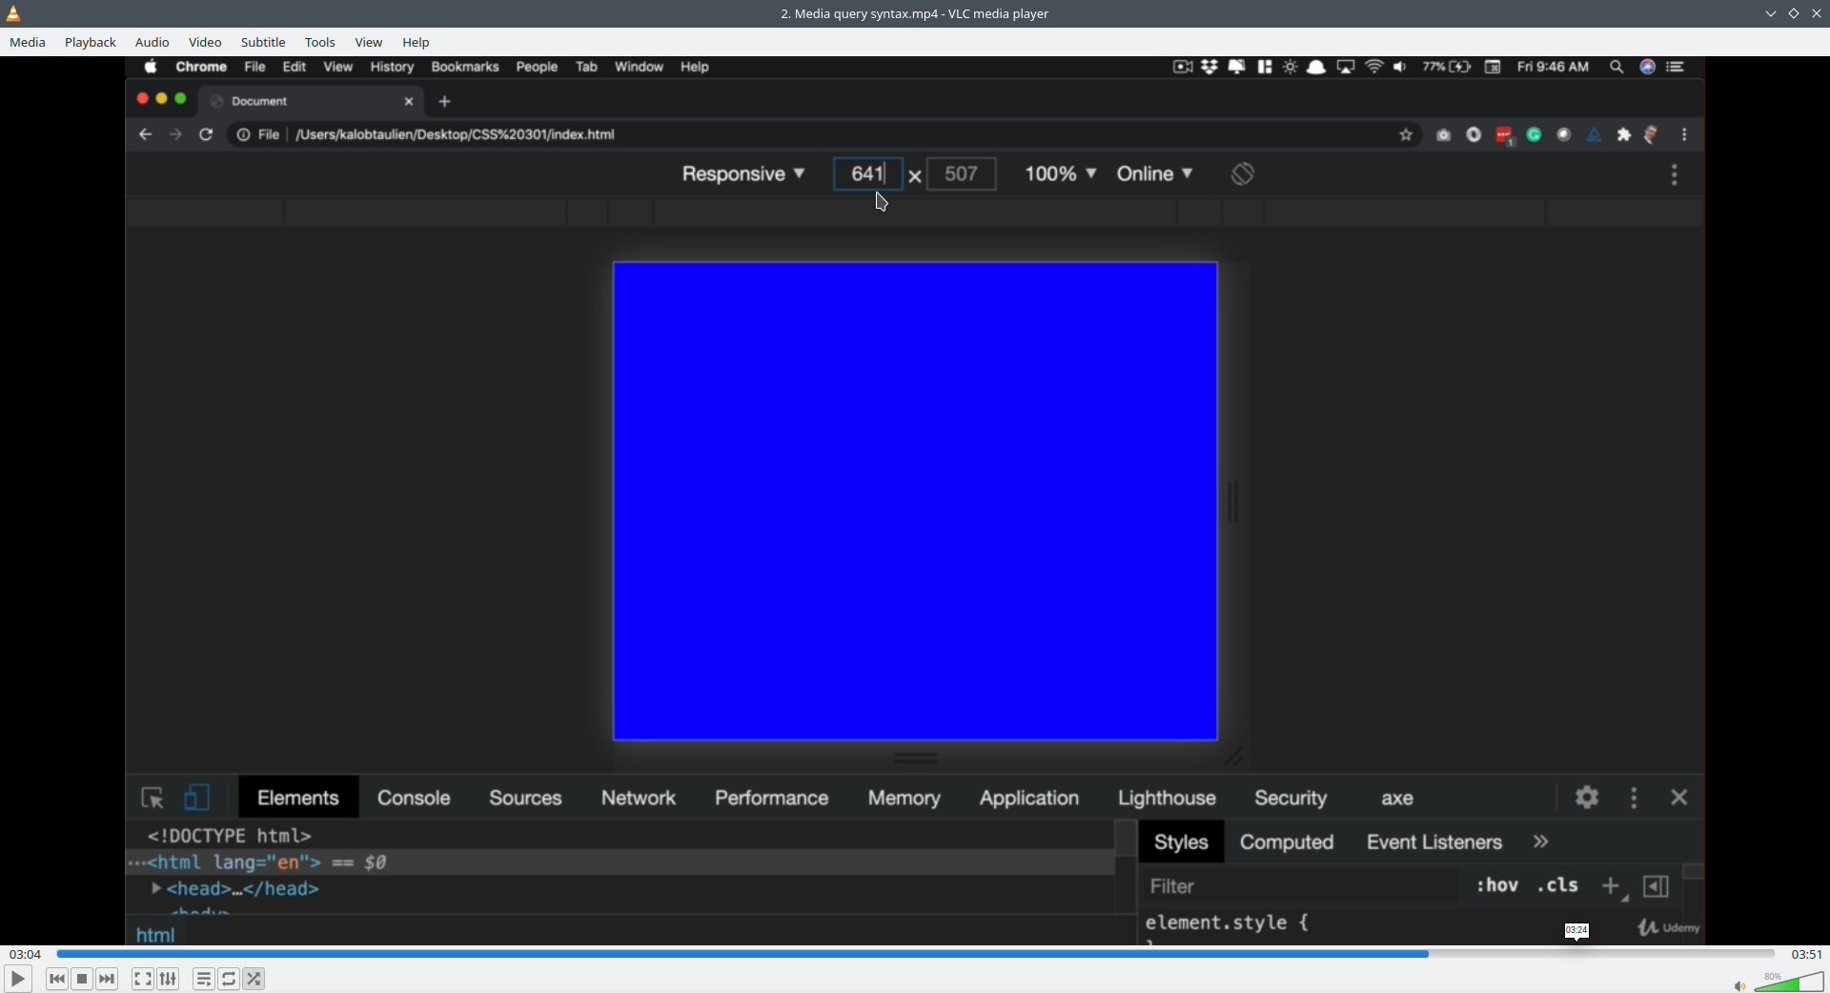Select the Computed styles tab

pyautogui.click(x=1287, y=842)
